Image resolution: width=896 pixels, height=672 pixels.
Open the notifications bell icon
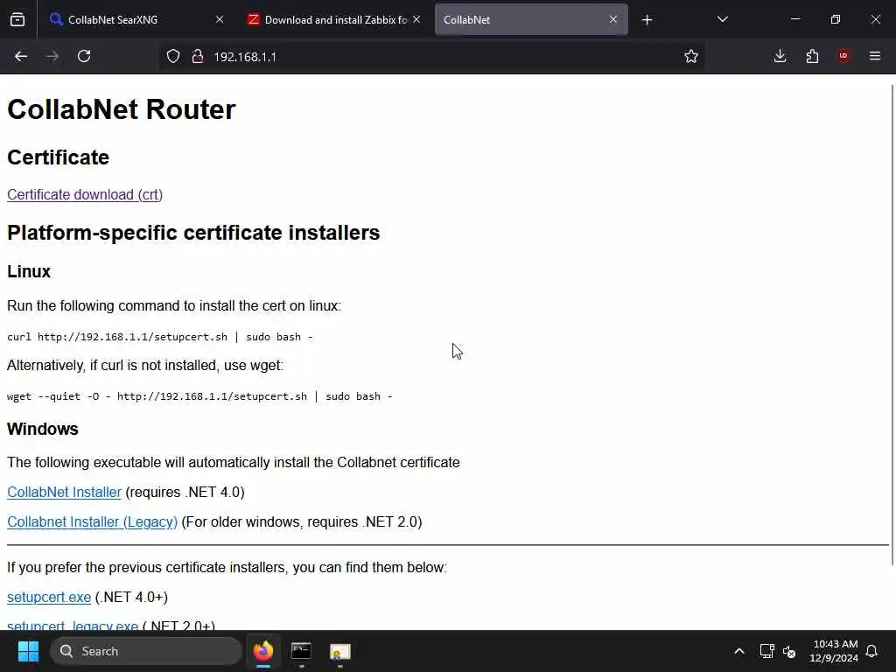pos(871,651)
